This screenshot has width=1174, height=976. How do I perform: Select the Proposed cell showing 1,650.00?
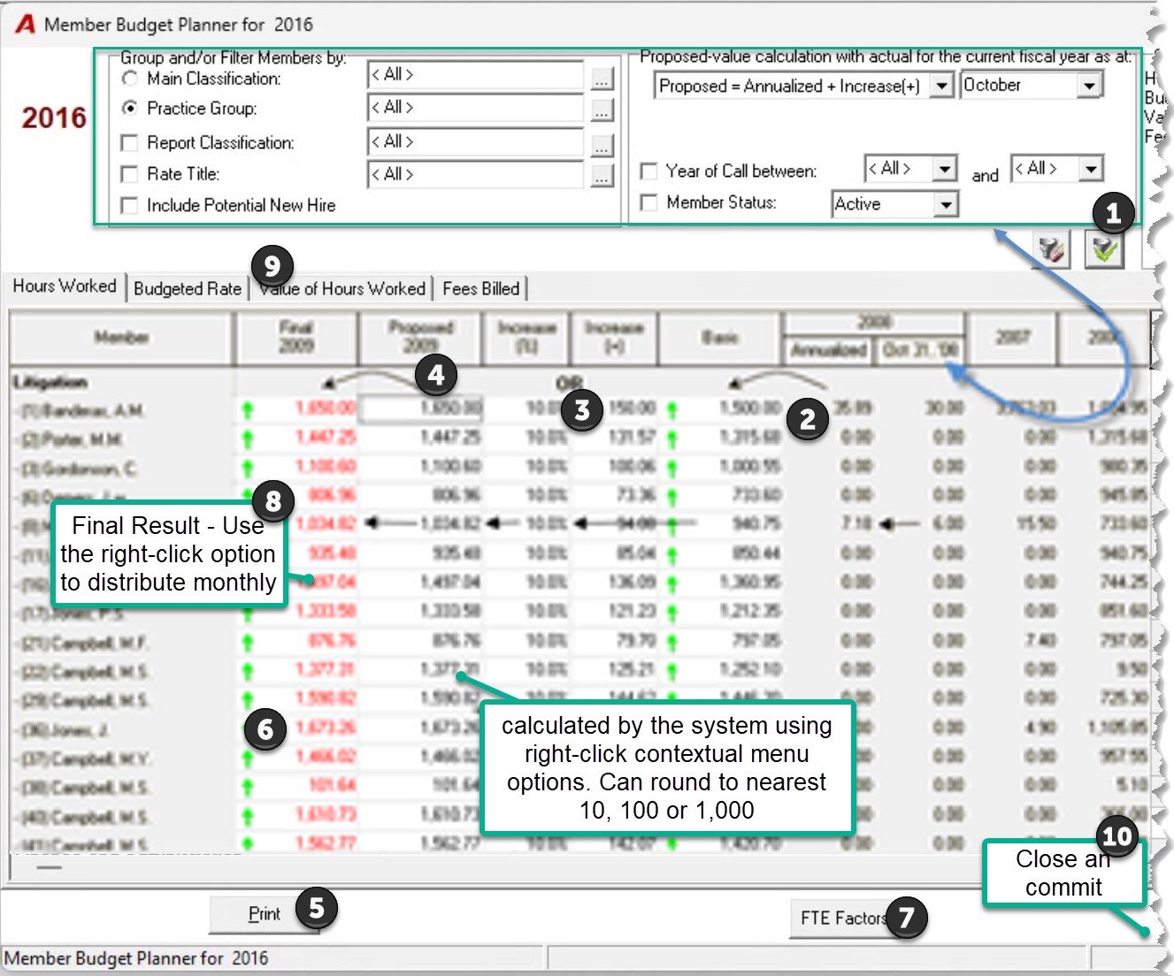(x=421, y=409)
